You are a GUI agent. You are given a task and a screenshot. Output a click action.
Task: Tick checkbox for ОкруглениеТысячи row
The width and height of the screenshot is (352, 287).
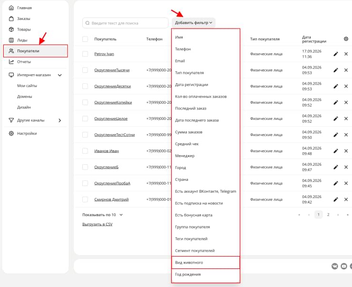[x=85, y=70]
